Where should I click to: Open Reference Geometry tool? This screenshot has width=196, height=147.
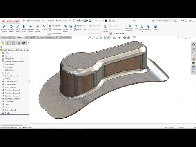129,28
